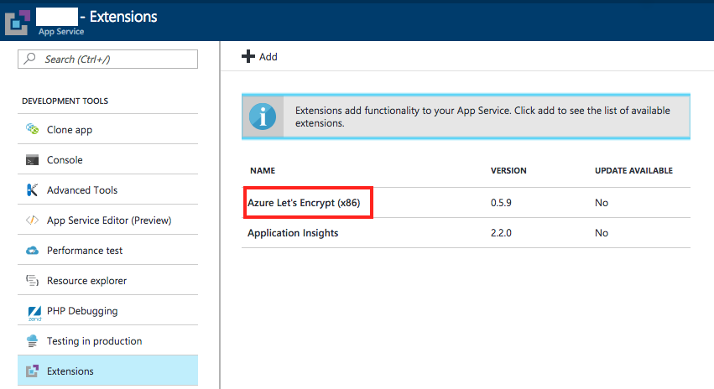Screen dimensions: 714x389
Task: Click version 0.5.9 cell
Action: coord(501,203)
